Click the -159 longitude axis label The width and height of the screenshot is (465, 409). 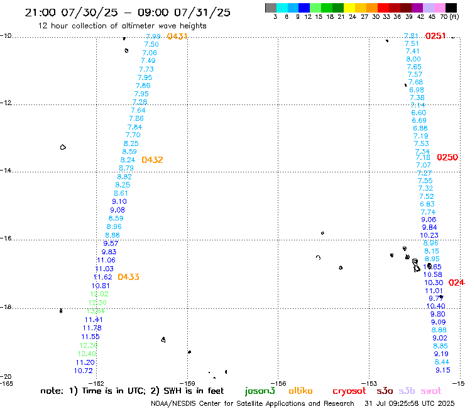187,383
